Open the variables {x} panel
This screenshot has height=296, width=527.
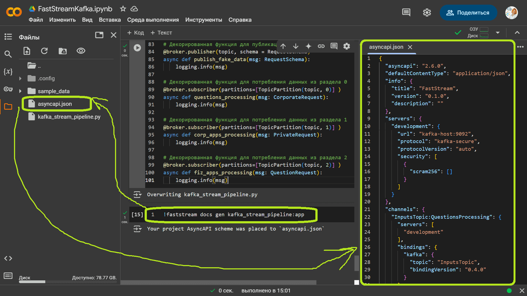coord(8,72)
